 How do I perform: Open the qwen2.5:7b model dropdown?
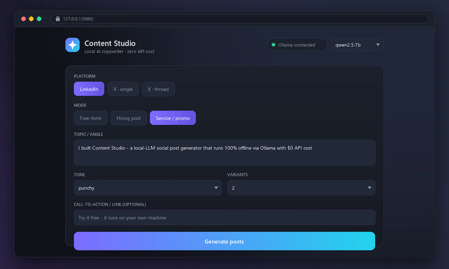pos(357,45)
